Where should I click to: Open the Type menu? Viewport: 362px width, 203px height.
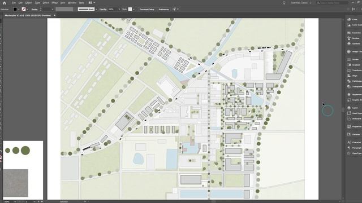[x=37, y=3]
